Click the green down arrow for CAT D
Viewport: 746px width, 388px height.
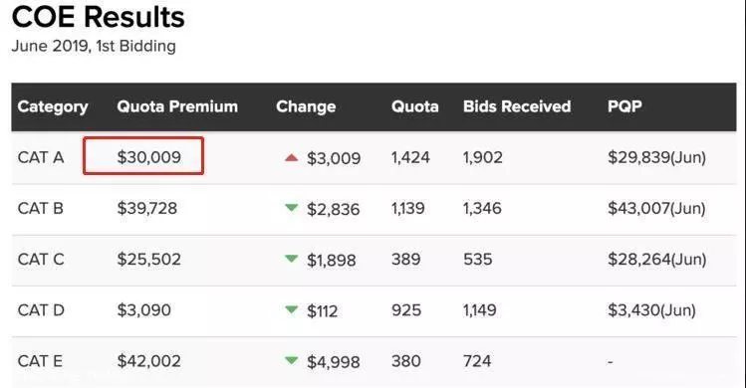click(291, 309)
